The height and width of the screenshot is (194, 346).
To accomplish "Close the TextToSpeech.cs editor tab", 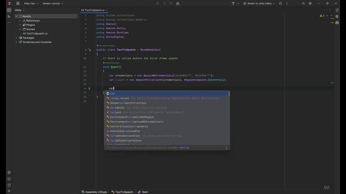I will point(106,10).
